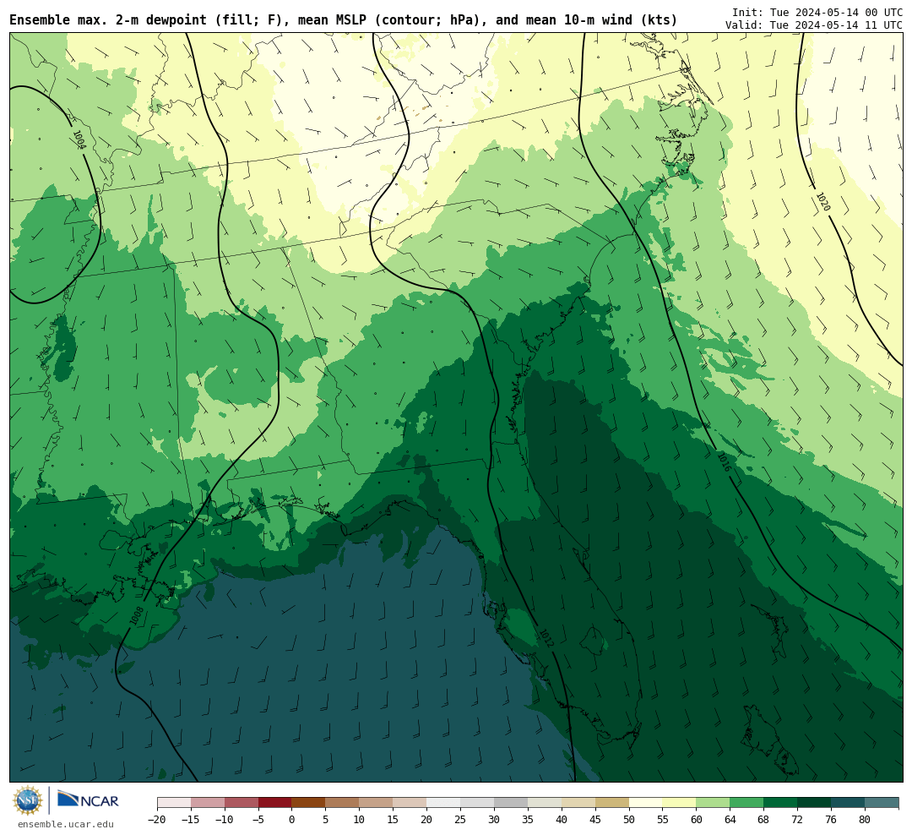912x835 pixels.
Task: Click the 35 colorbar tick label
Action: [x=528, y=820]
